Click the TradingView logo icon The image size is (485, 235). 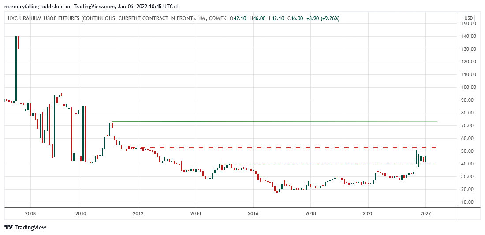click(x=8, y=227)
